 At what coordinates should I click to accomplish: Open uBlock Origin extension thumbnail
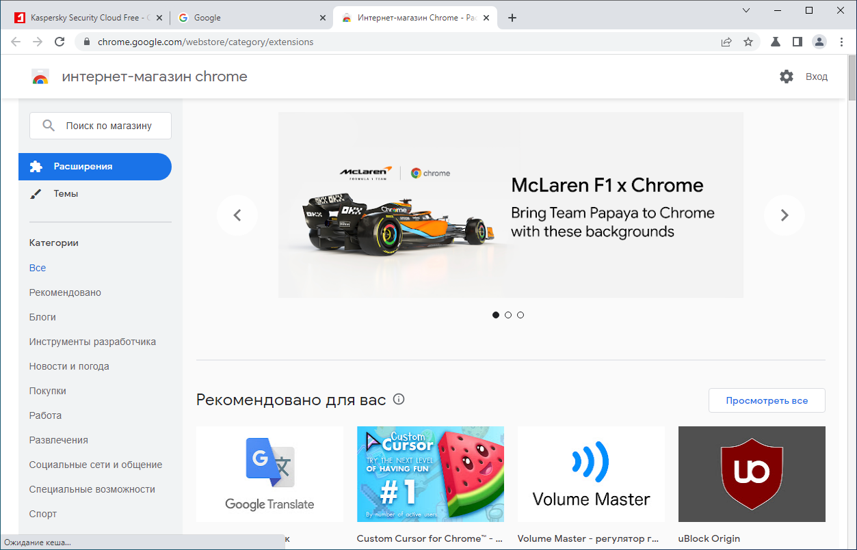(x=752, y=474)
